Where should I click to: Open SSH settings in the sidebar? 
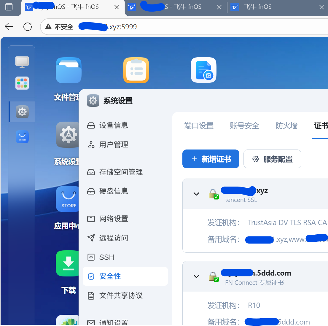125,257
